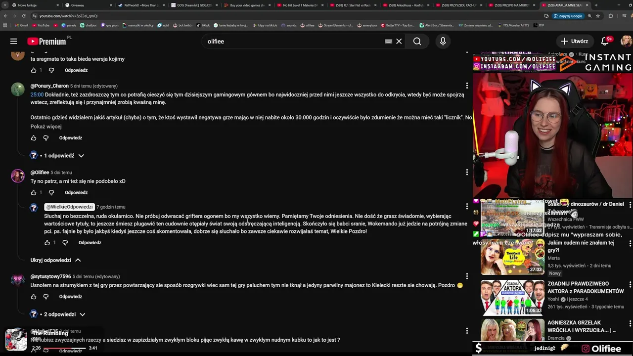The height and width of the screenshot is (356, 633).
Task: Open 'ZGADNIJ PRAWDZIWEGO AKTORA' video thumbnail
Action: (x=512, y=298)
